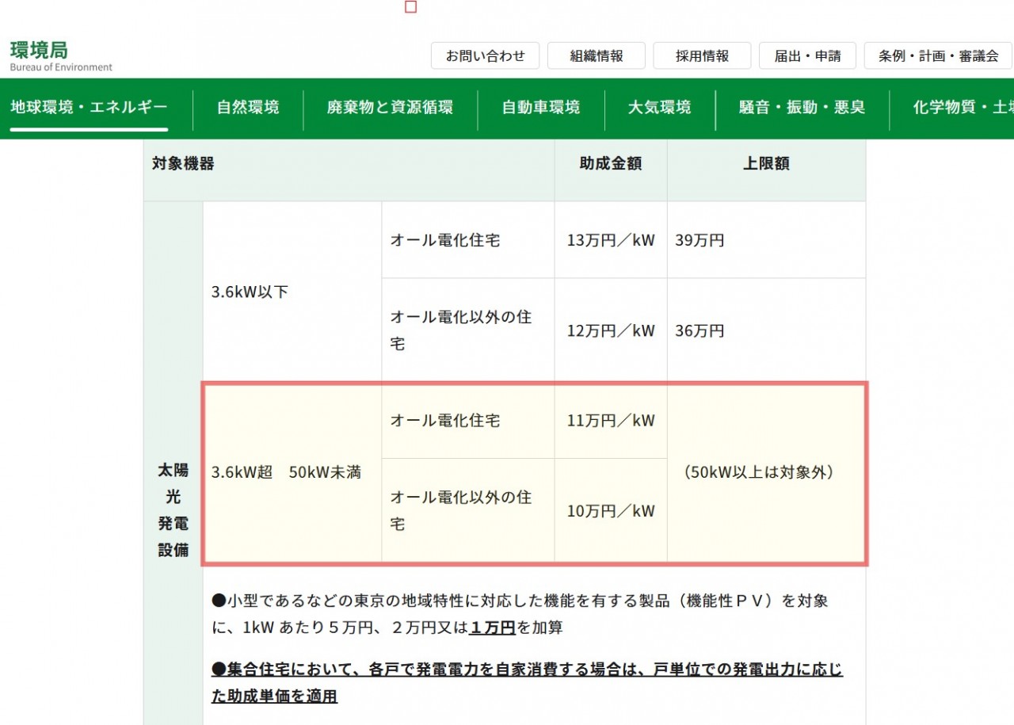Click the 3.6kW超 50kW未満 highlighted cell
This screenshot has width=1014, height=725.
click(286, 472)
